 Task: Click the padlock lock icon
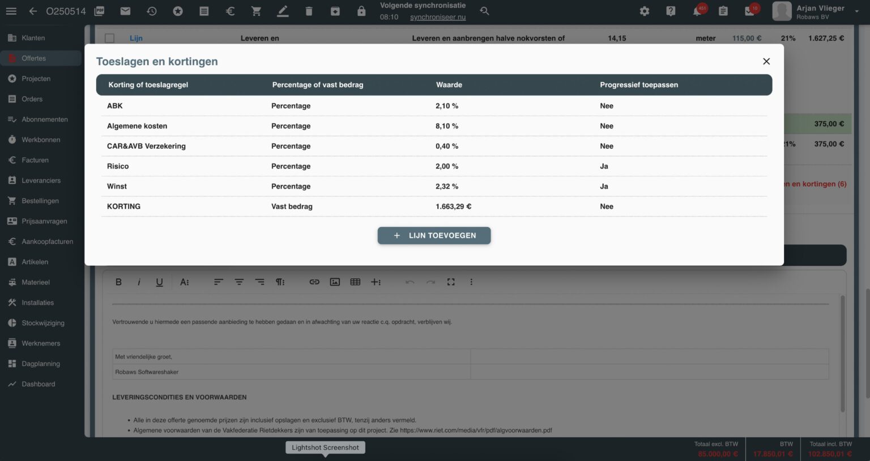(x=361, y=11)
